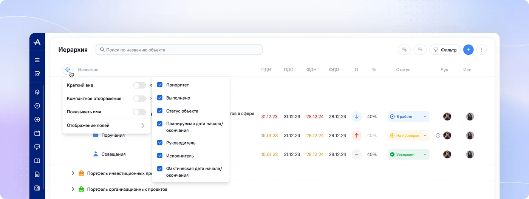Open the Завершен status dropdown
529x199 pixels.
408,154
